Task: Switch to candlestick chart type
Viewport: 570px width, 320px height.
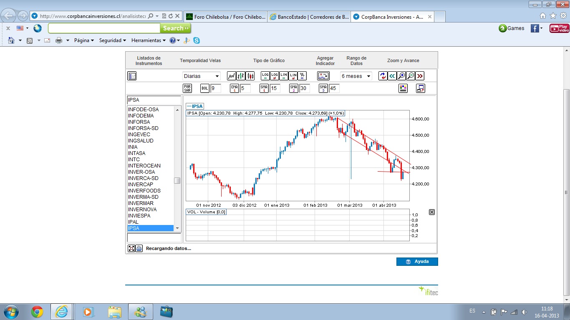Action: (x=250, y=76)
